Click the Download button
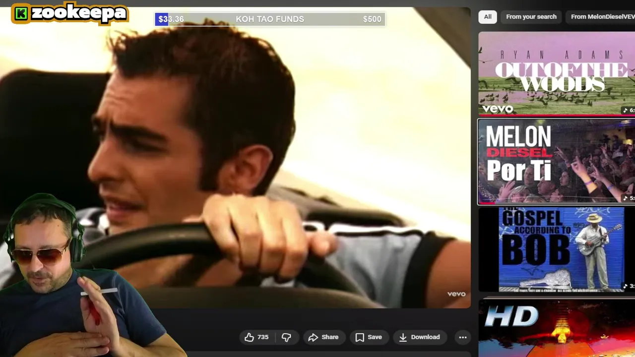This screenshot has height=357, width=635. (x=420, y=337)
